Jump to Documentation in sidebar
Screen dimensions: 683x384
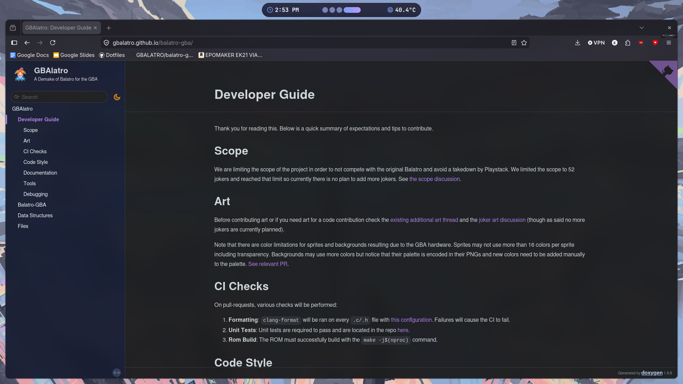(x=40, y=173)
